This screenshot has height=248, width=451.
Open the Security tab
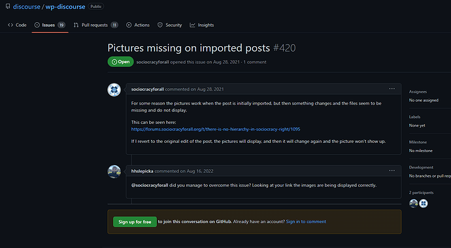[x=170, y=25]
